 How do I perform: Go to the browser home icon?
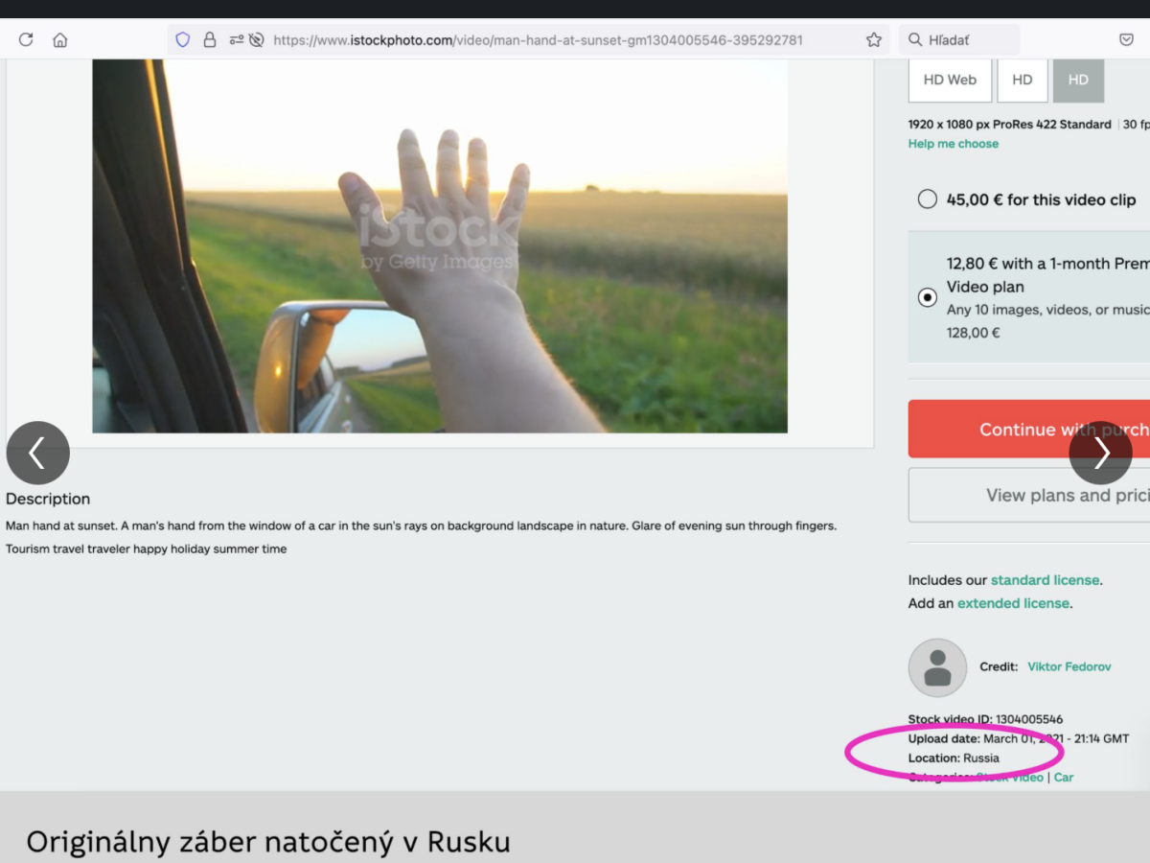[x=60, y=40]
